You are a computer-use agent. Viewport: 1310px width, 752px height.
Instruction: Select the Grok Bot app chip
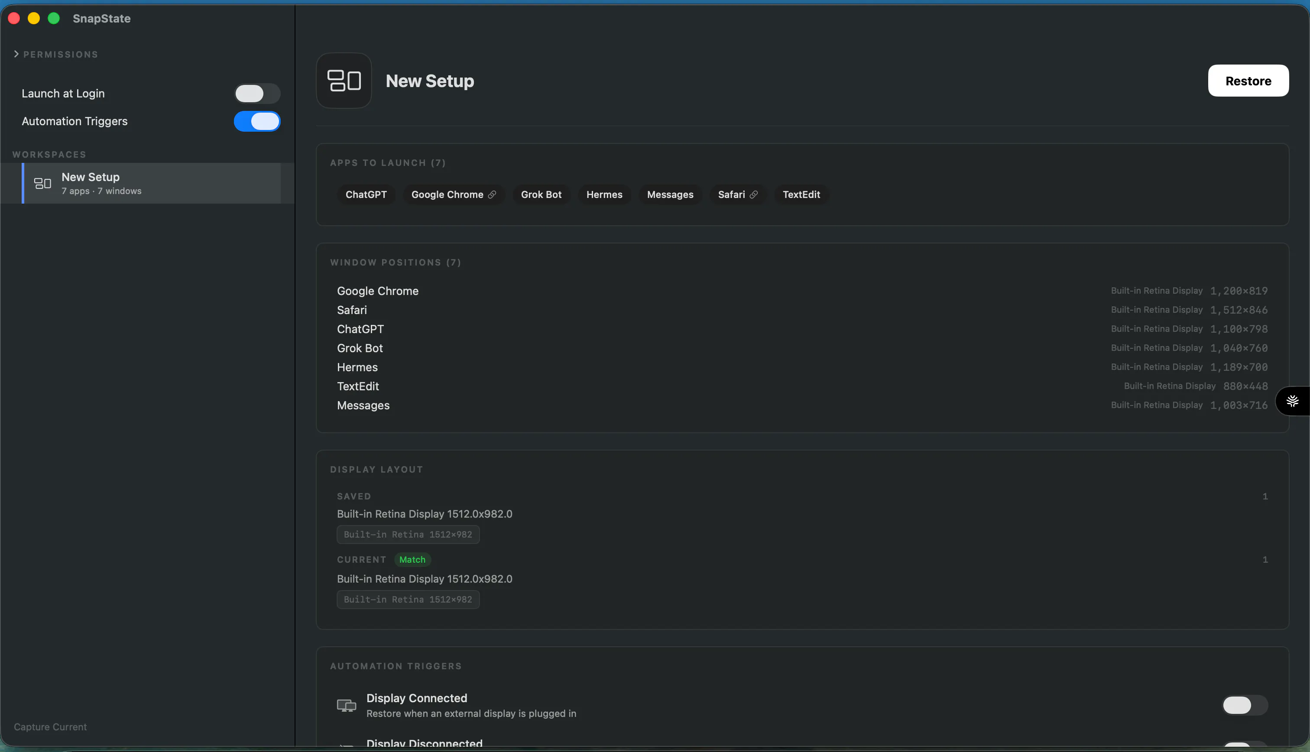click(x=541, y=195)
